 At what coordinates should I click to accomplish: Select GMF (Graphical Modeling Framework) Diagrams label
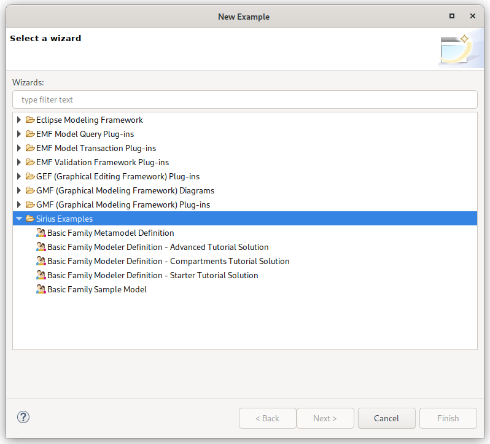[125, 190]
